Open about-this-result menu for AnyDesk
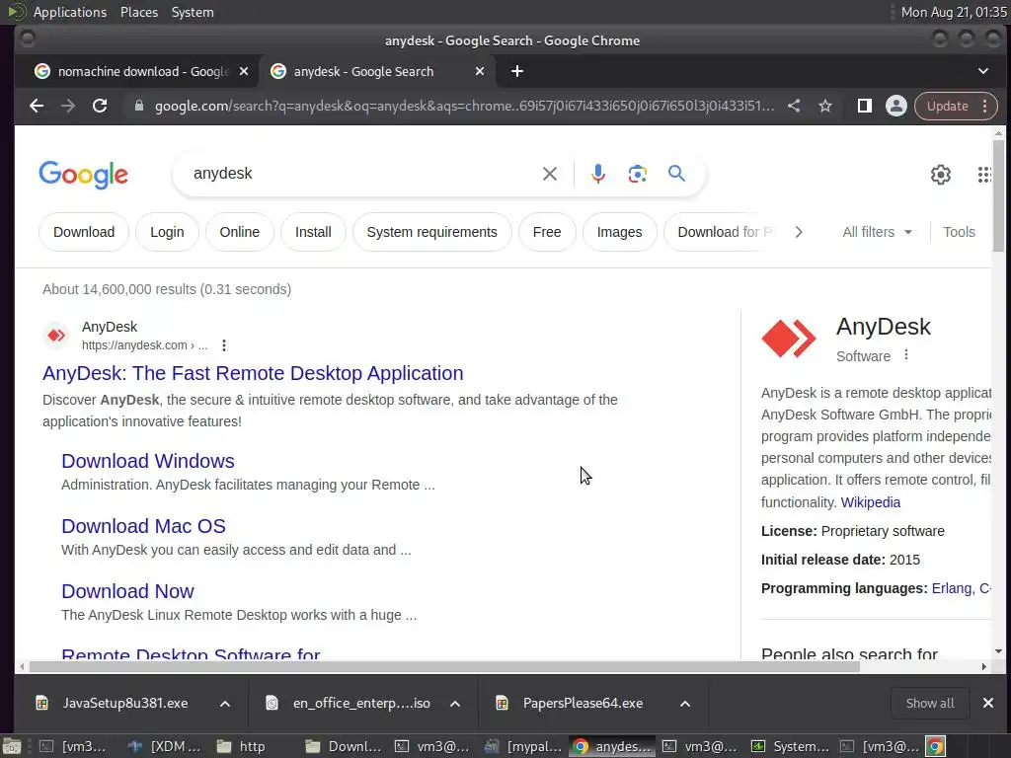Screen dimensions: 1011x758 tap(224, 345)
